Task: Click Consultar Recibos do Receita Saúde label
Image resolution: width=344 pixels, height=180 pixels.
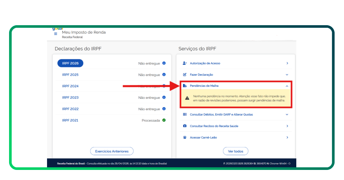Action: 214,126
